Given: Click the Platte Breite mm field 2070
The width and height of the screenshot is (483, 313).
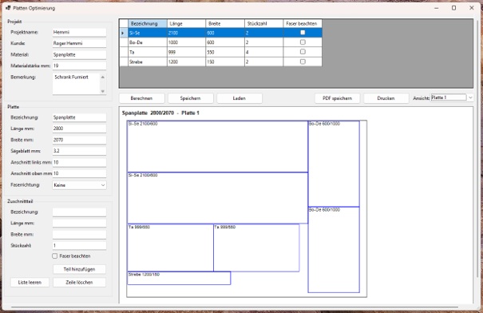Looking at the screenshot, I should point(79,140).
